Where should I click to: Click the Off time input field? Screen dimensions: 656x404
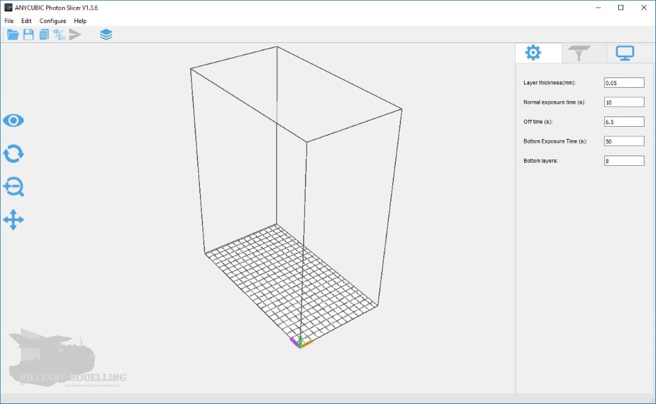click(624, 122)
